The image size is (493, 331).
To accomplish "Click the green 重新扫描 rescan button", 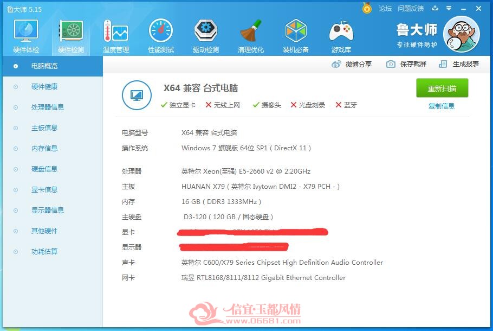I will (442, 88).
